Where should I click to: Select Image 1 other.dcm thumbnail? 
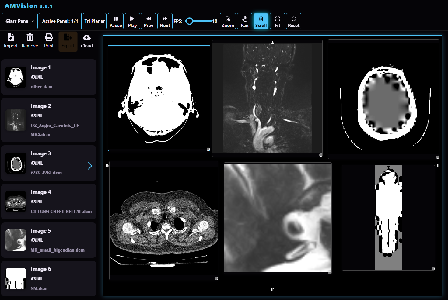(x=16, y=77)
